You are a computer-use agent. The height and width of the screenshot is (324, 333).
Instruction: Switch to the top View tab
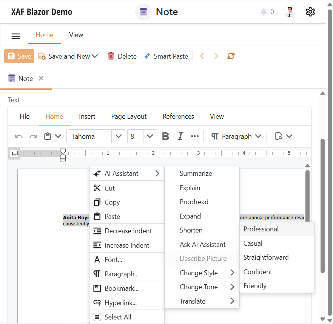(76, 35)
